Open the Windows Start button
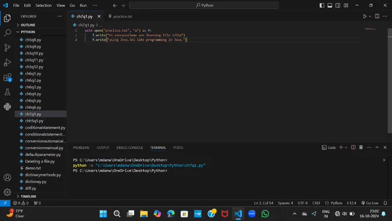Viewport: 392px width, 221px height. click(103, 213)
